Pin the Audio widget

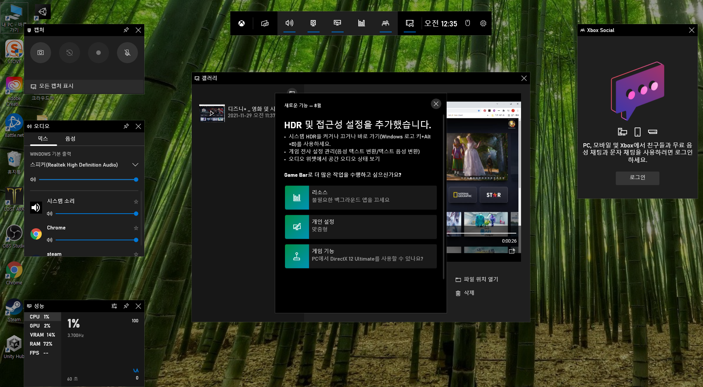[x=126, y=126]
